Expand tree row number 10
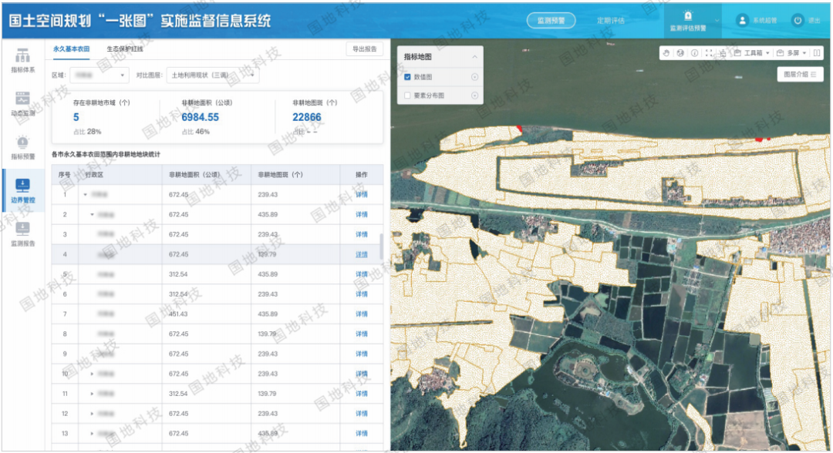Viewport: 833px width, 453px height. 92,374
